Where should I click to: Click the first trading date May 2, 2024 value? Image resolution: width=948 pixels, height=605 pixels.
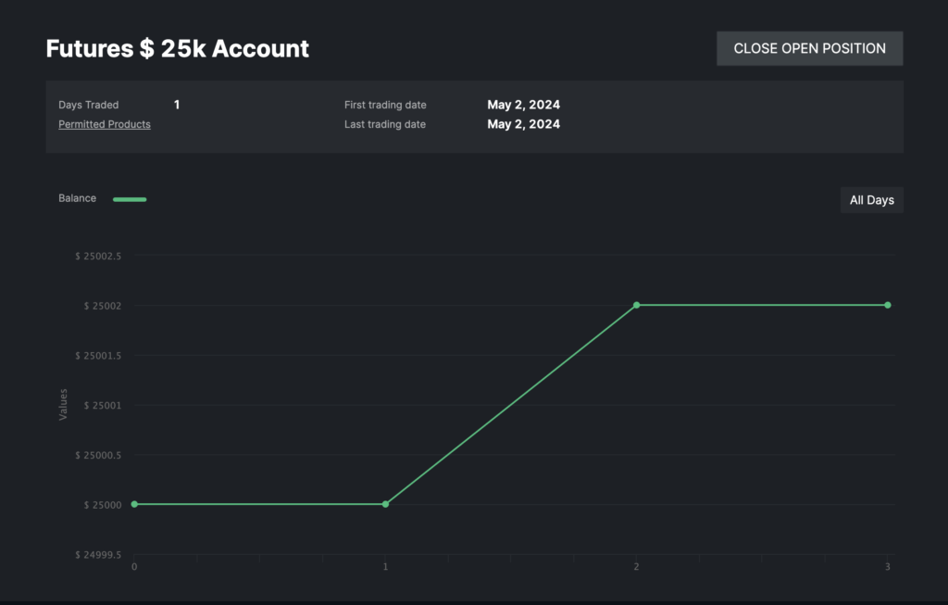pyautogui.click(x=524, y=105)
